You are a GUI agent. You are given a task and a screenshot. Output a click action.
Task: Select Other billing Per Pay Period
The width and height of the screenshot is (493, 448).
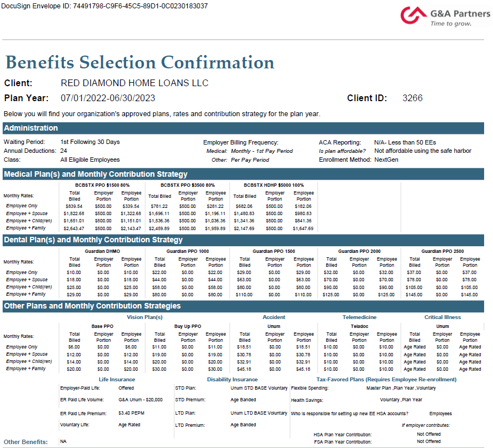coord(250,160)
